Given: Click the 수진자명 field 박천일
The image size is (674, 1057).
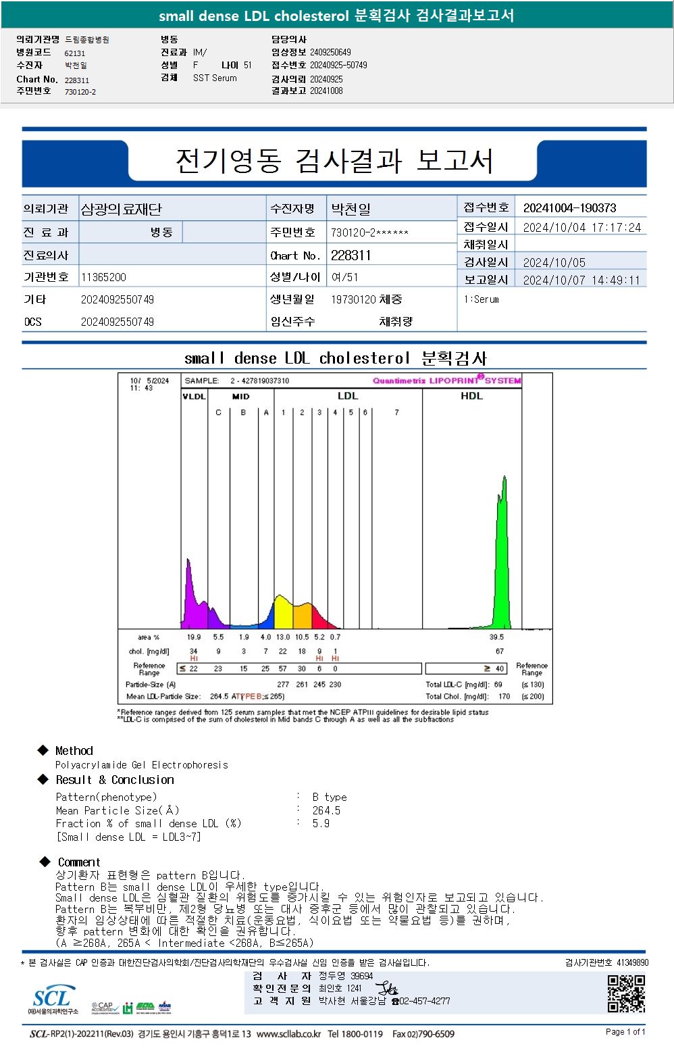Looking at the screenshot, I should (351, 209).
